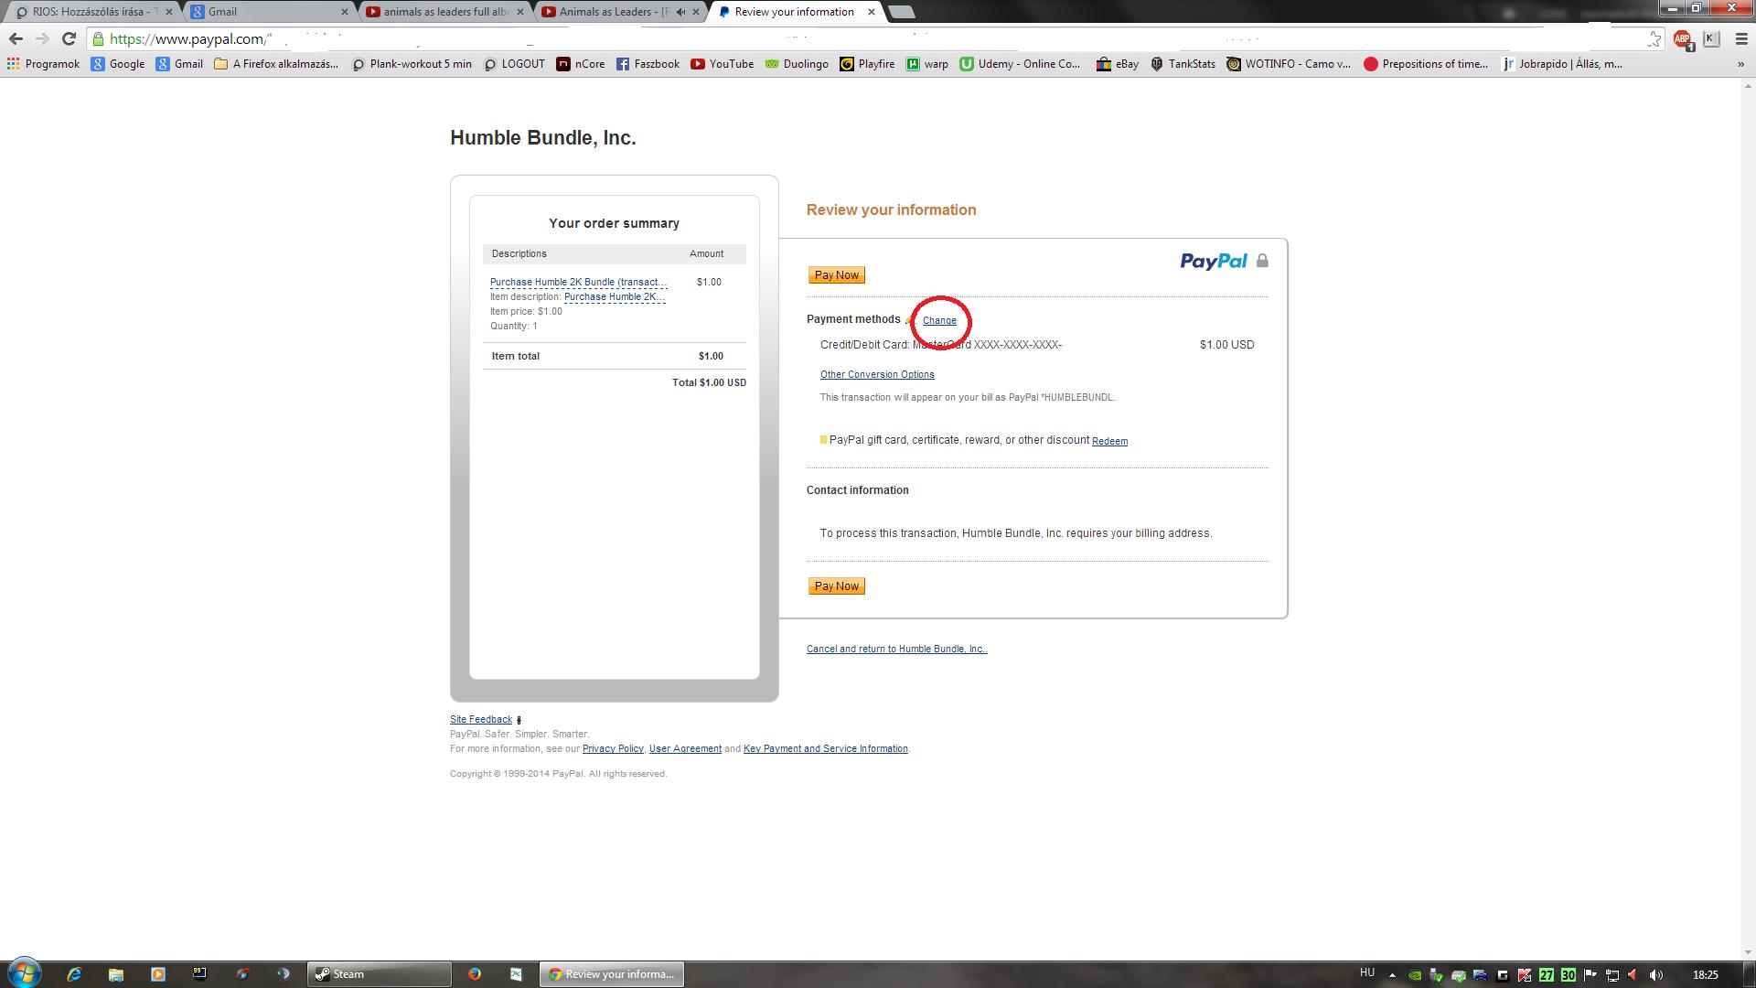Open the Chrome hamburger menu
Viewport: 1756px width, 988px height.
pos(1741,38)
